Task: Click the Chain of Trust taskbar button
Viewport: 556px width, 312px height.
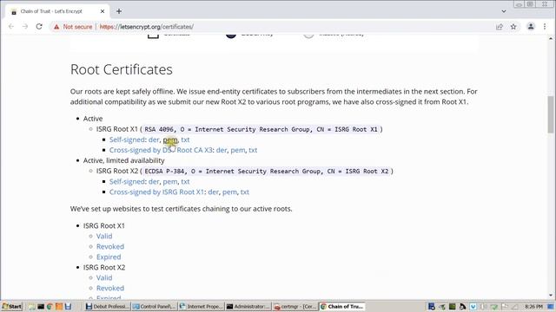Action: (x=341, y=306)
